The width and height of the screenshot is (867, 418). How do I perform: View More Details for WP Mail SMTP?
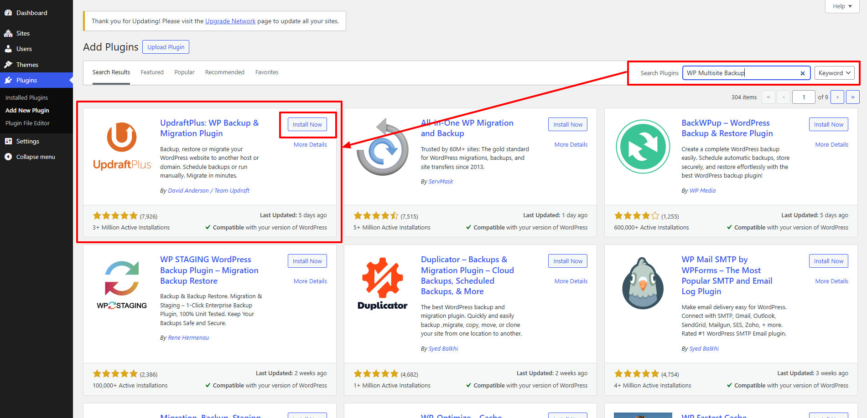tap(832, 281)
